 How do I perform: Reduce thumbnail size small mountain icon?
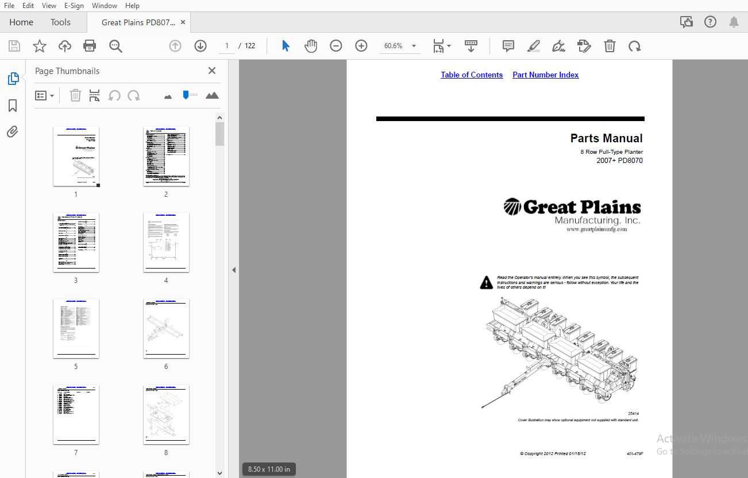(x=168, y=96)
